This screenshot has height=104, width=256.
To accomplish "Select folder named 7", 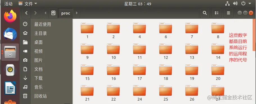I will [x=192, y=31].
